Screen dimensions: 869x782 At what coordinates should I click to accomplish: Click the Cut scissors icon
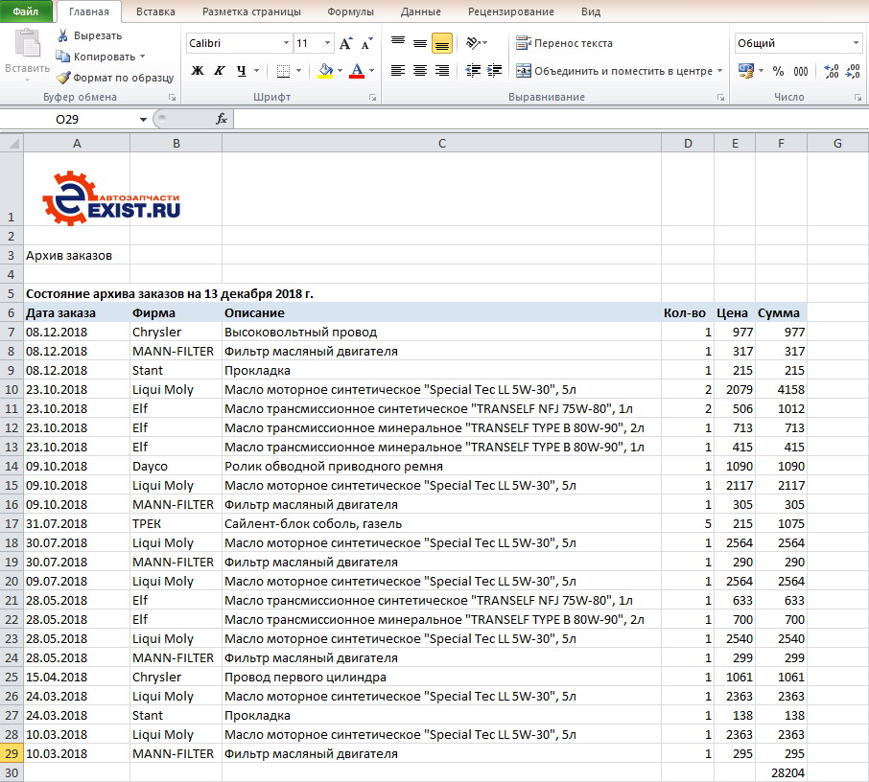[62, 35]
